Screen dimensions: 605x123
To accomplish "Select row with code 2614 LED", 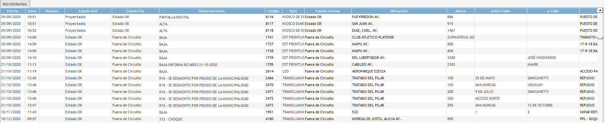I will click(299, 71).
